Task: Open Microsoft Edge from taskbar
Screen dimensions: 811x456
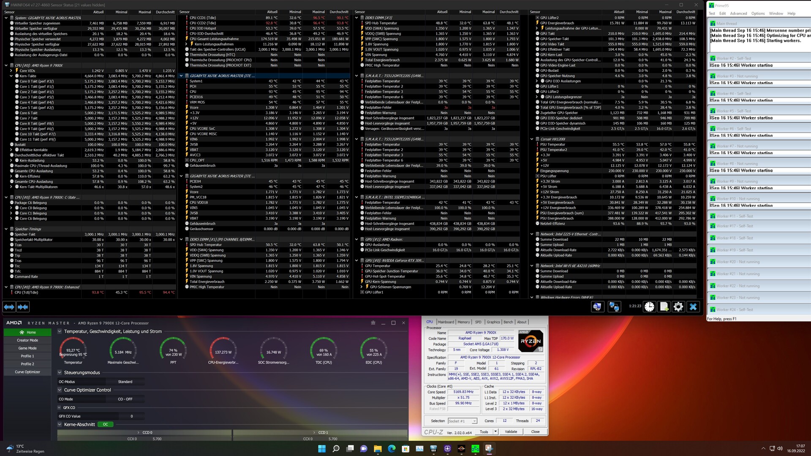Action: (392, 448)
